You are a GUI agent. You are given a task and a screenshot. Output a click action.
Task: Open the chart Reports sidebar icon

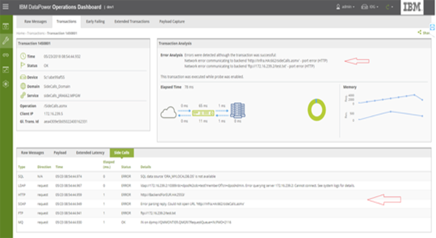pyautogui.click(x=6, y=69)
